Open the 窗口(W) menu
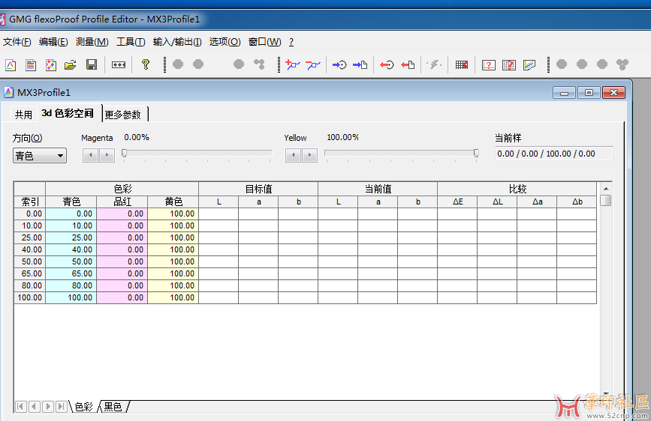The height and width of the screenshot is (421, 651). 264,42
